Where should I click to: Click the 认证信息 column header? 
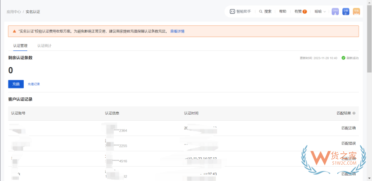(112, 113)
